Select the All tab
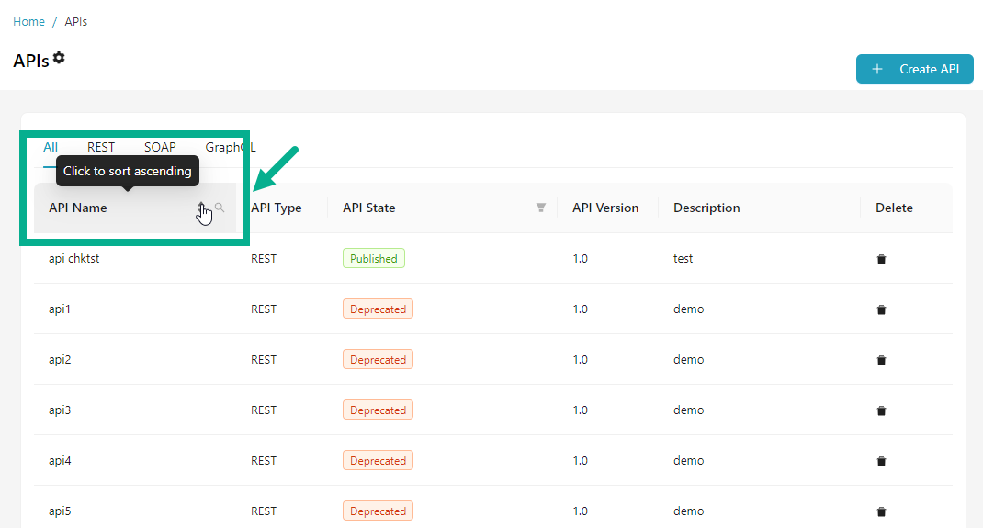Screen dimensions: 983x528 (51, 147)
